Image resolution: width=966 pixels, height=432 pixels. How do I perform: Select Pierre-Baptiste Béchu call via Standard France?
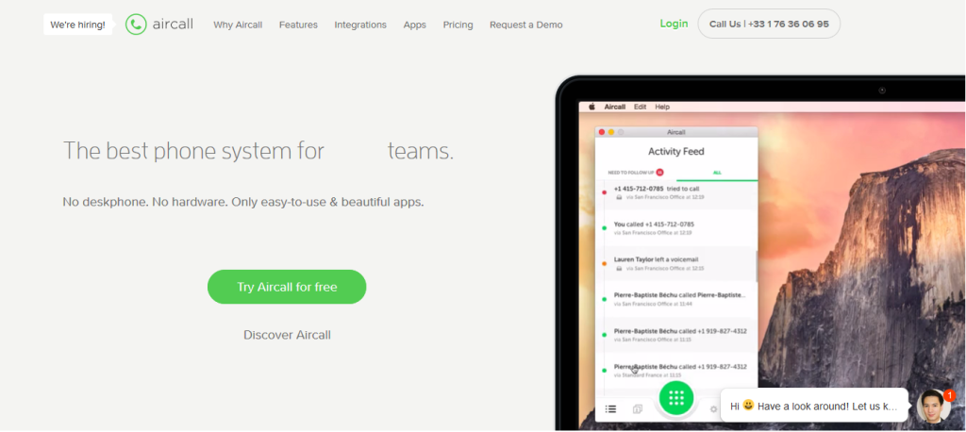coord(675,371)
